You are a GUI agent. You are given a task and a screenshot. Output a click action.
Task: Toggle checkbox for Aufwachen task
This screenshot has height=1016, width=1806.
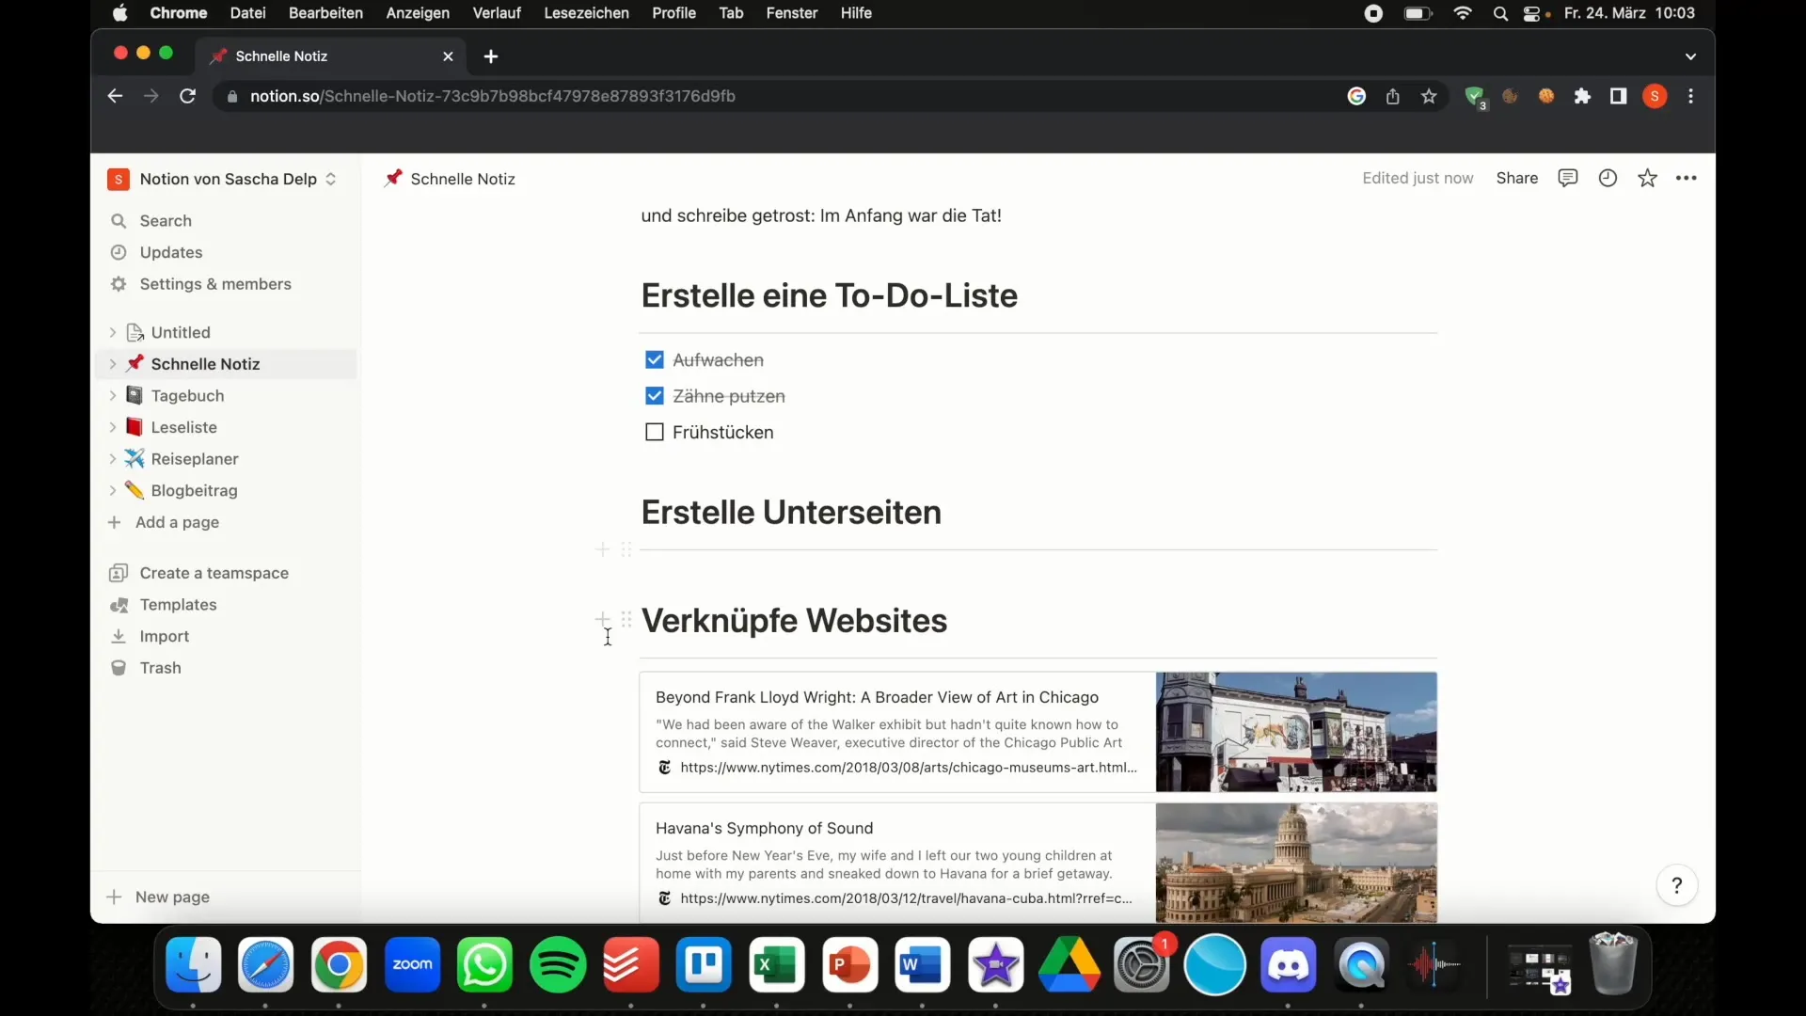click(x=654, y=358)
